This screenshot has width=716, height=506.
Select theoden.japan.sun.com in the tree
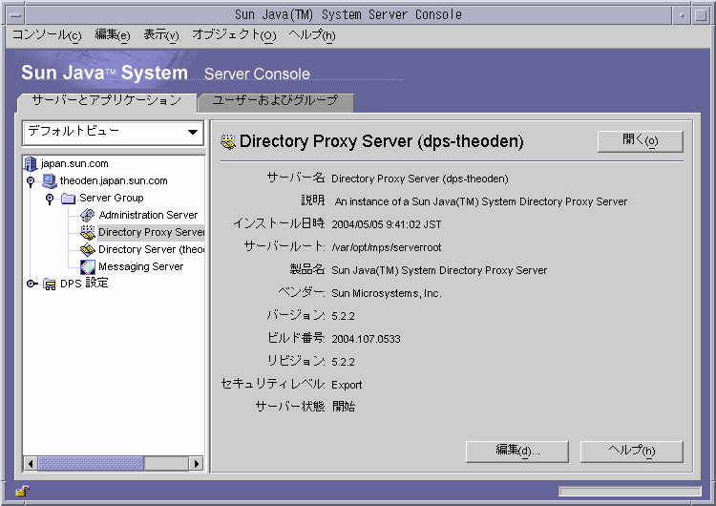click(x=114, y=180)
